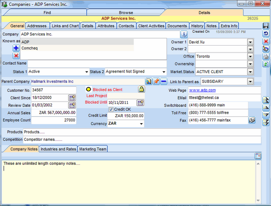Click the padlock icon next to Blocked as Client

click(141, 89)
